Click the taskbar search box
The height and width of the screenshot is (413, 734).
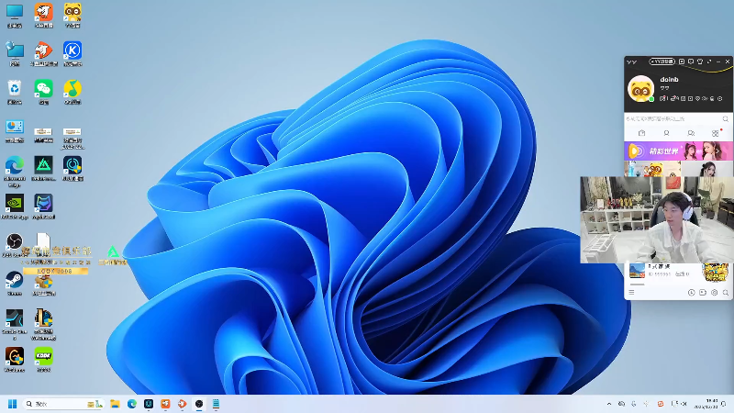63,404
